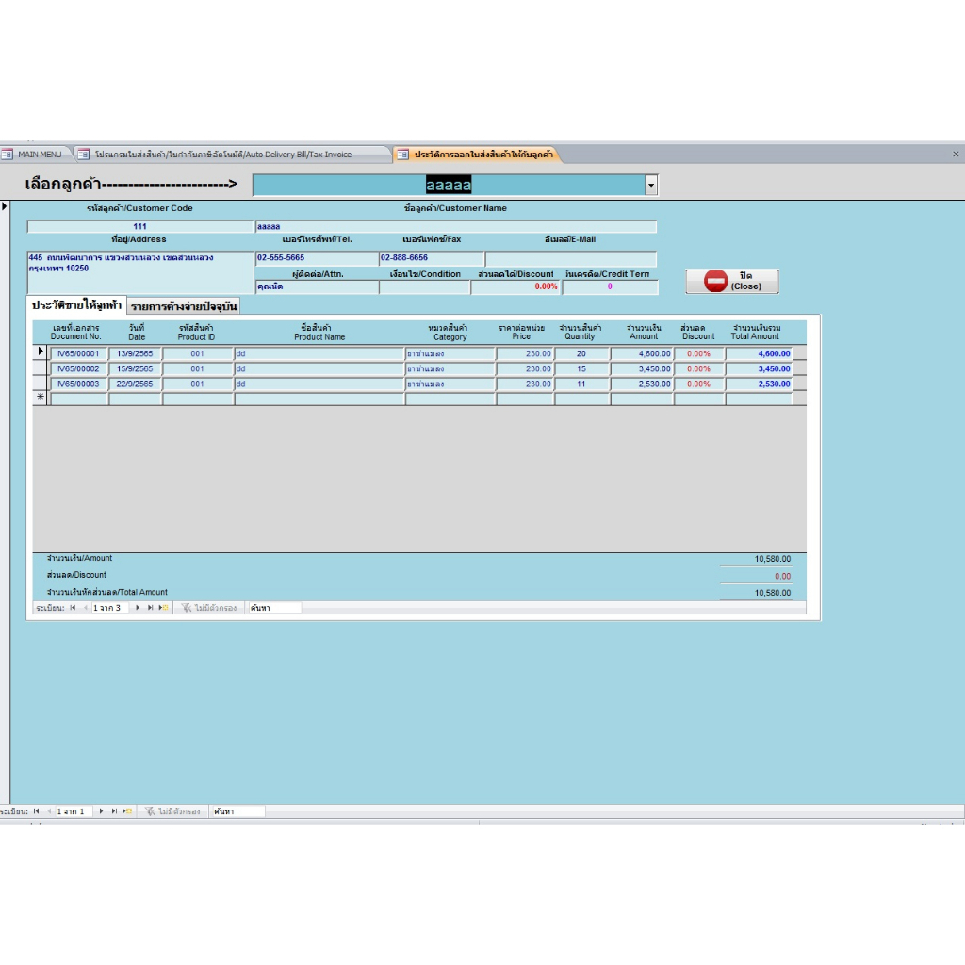Add new record in main form navigator
Image resolution: width=965 pixels, height=965 pixels.
127,810
